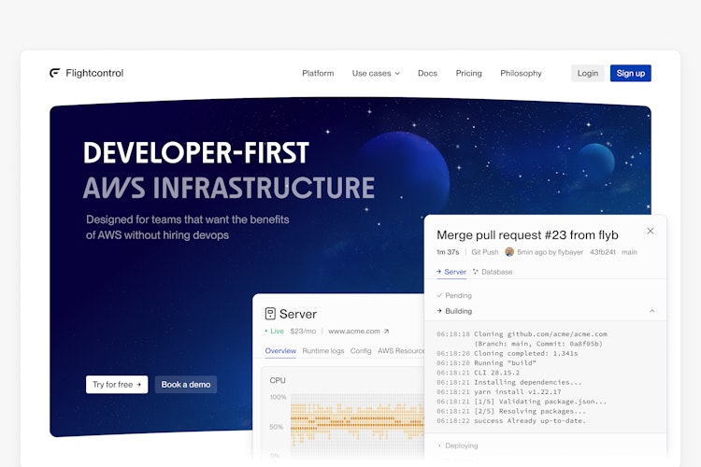Go to Pricing page
This screenshot has height=467, width=701.
point(468,73)
